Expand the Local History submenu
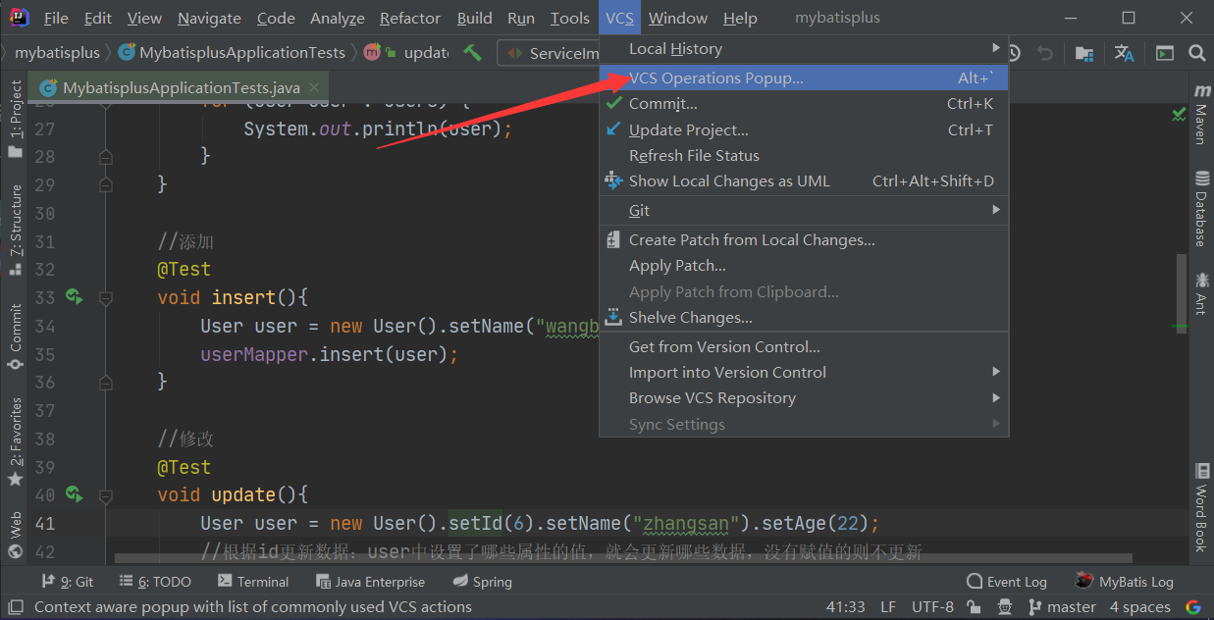This screenshot has height=620, width=1214. coord(804,48)
